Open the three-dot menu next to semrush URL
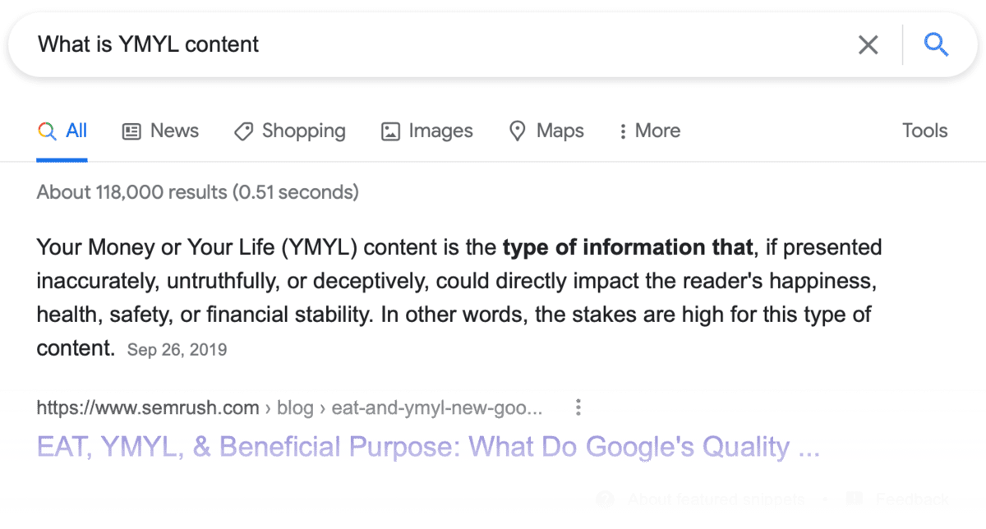The width and height of the screenshot is (986, 529). pyautogui.click(x=578, y=407)
